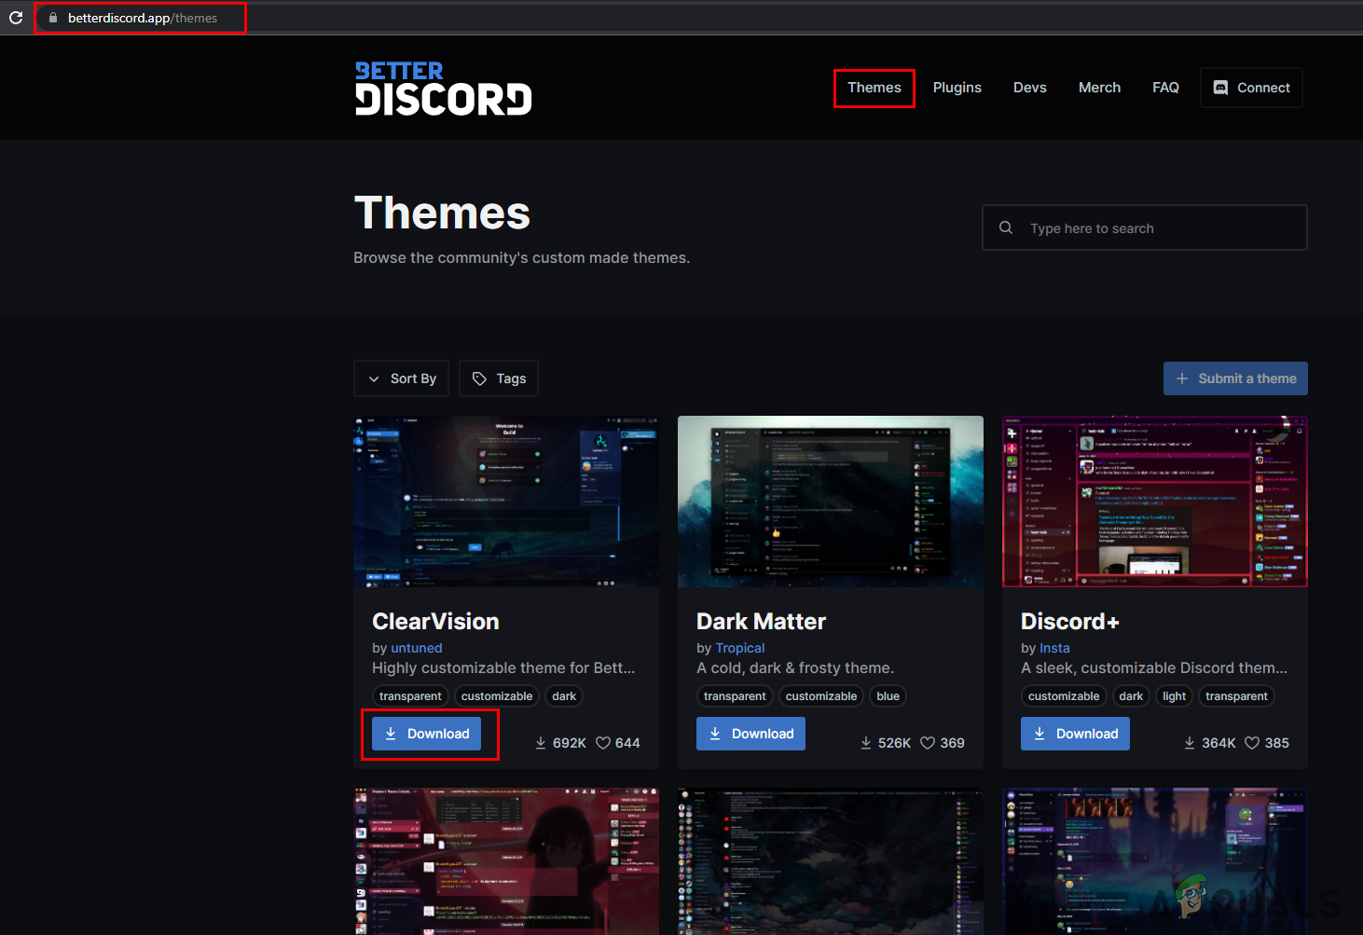The height and width of the screenshot is (935, 1363).
Task: Visit the Merch page
Action: (1100, 88)
